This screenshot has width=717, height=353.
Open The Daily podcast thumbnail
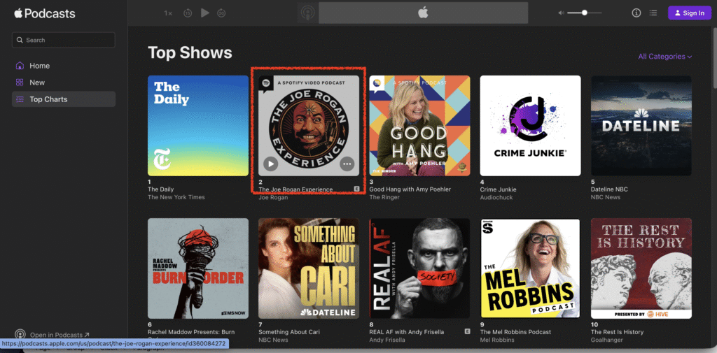198,126
